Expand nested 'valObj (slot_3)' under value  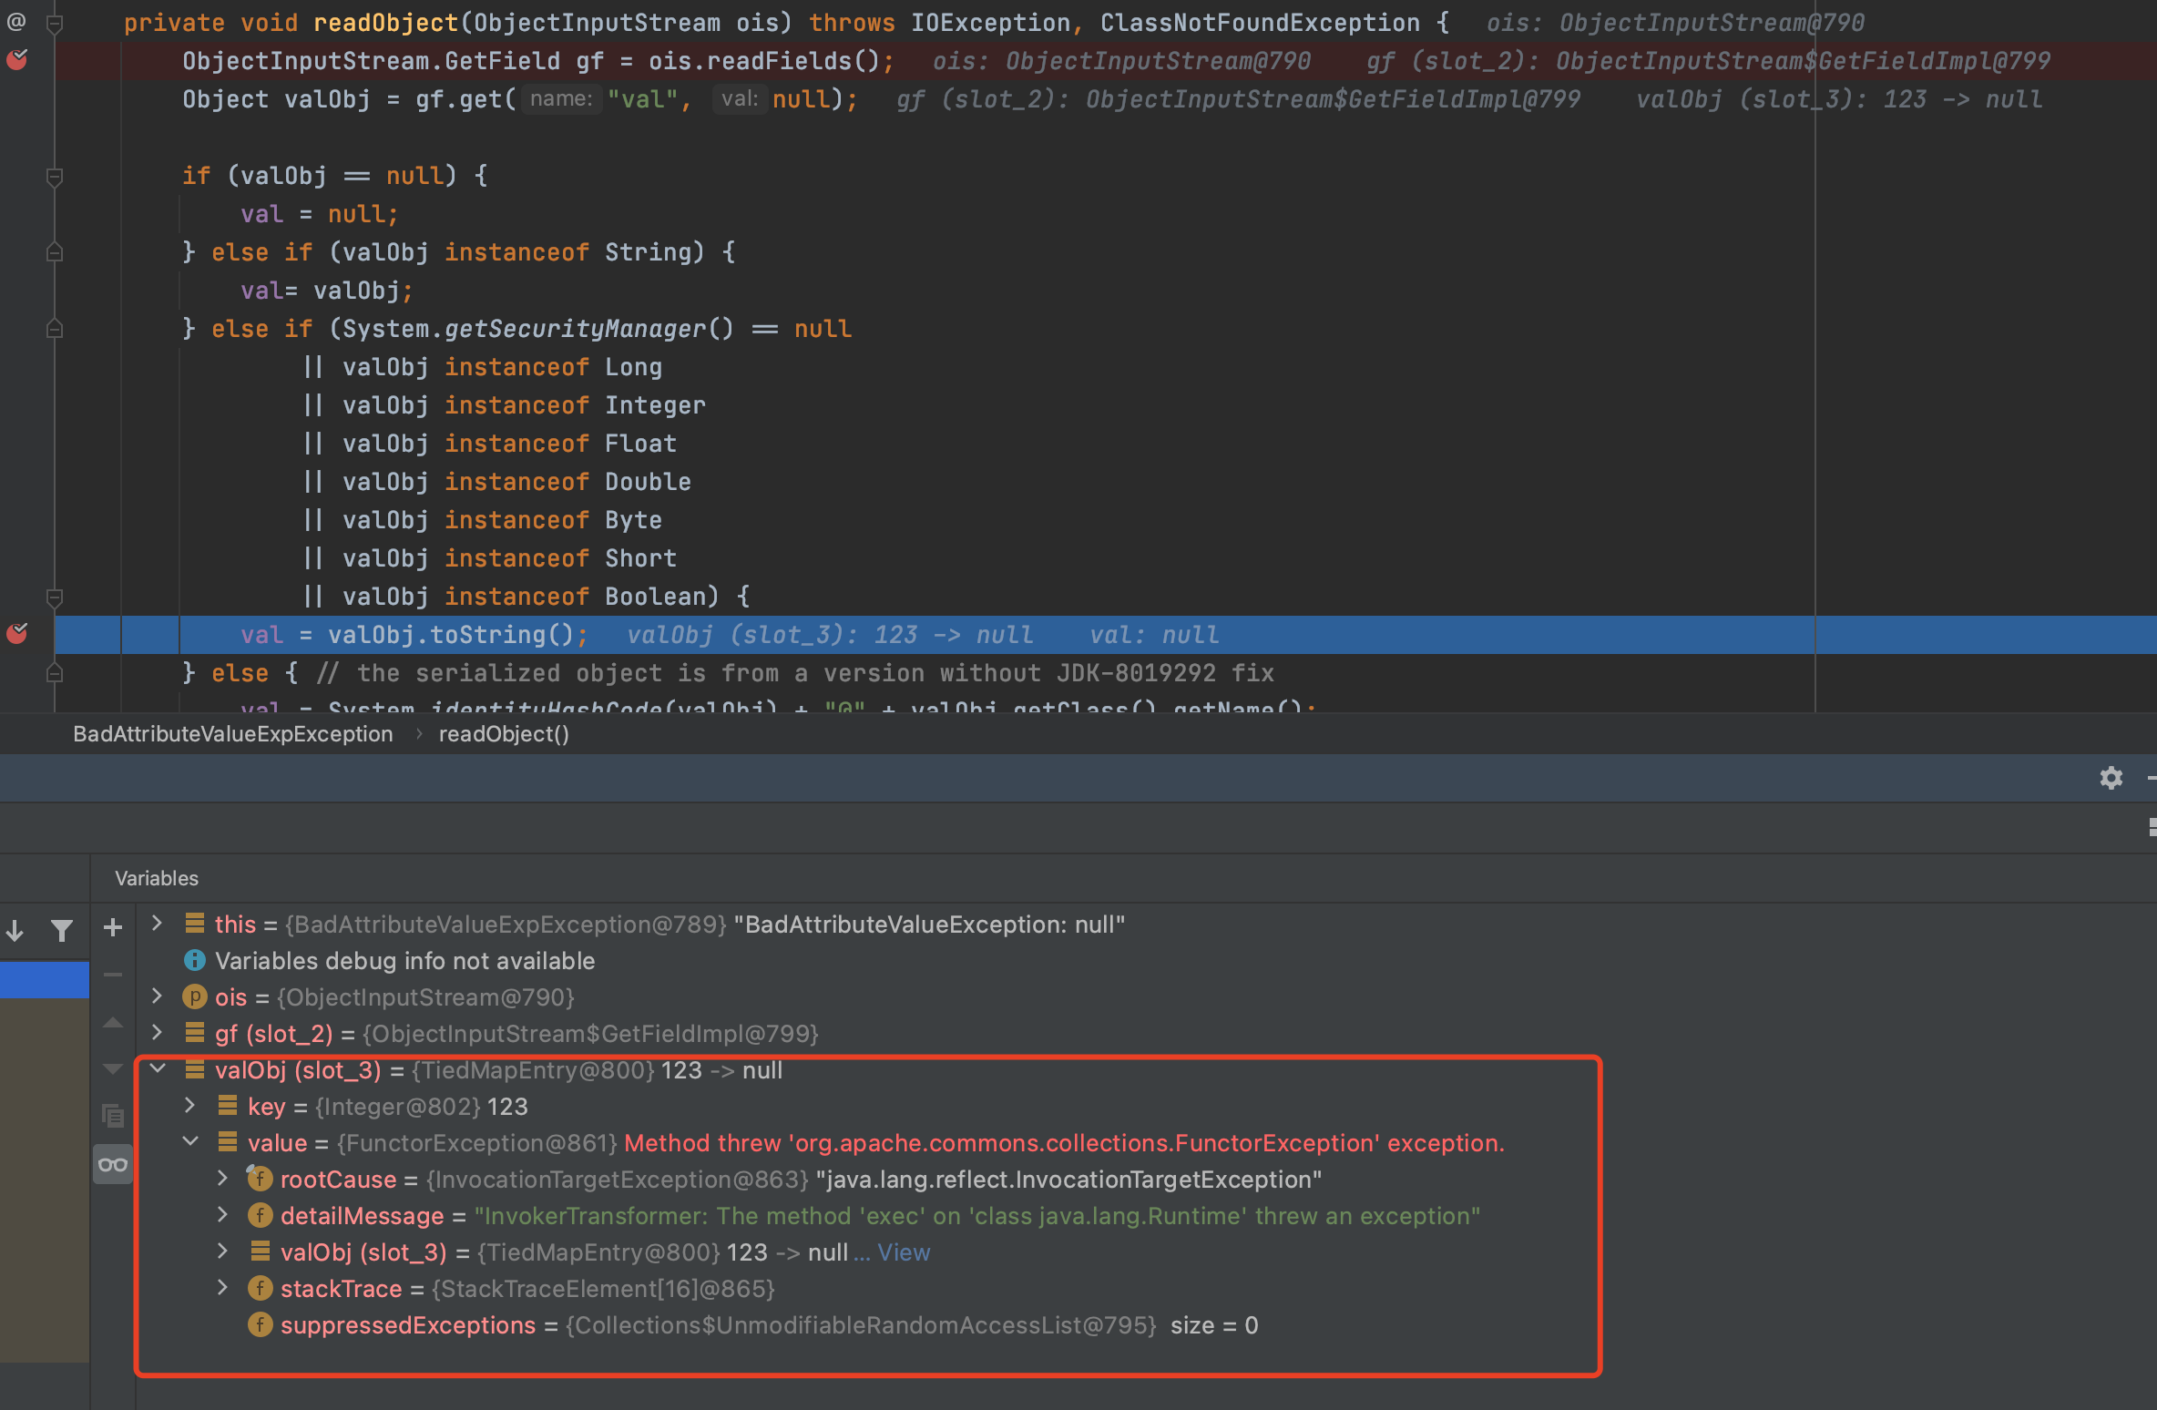[x=222, y=1251]
